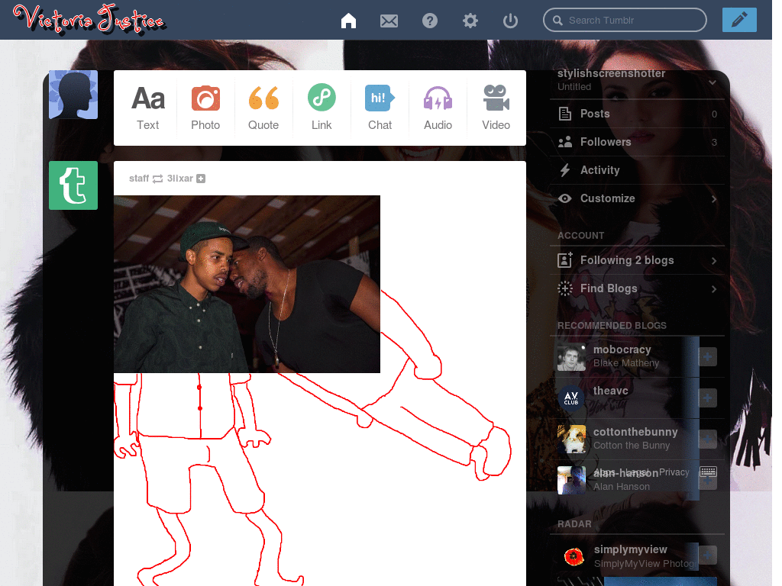782x586 pixels.
Task: Click the blue pencil compose button
Action: (x=739, y=20)
